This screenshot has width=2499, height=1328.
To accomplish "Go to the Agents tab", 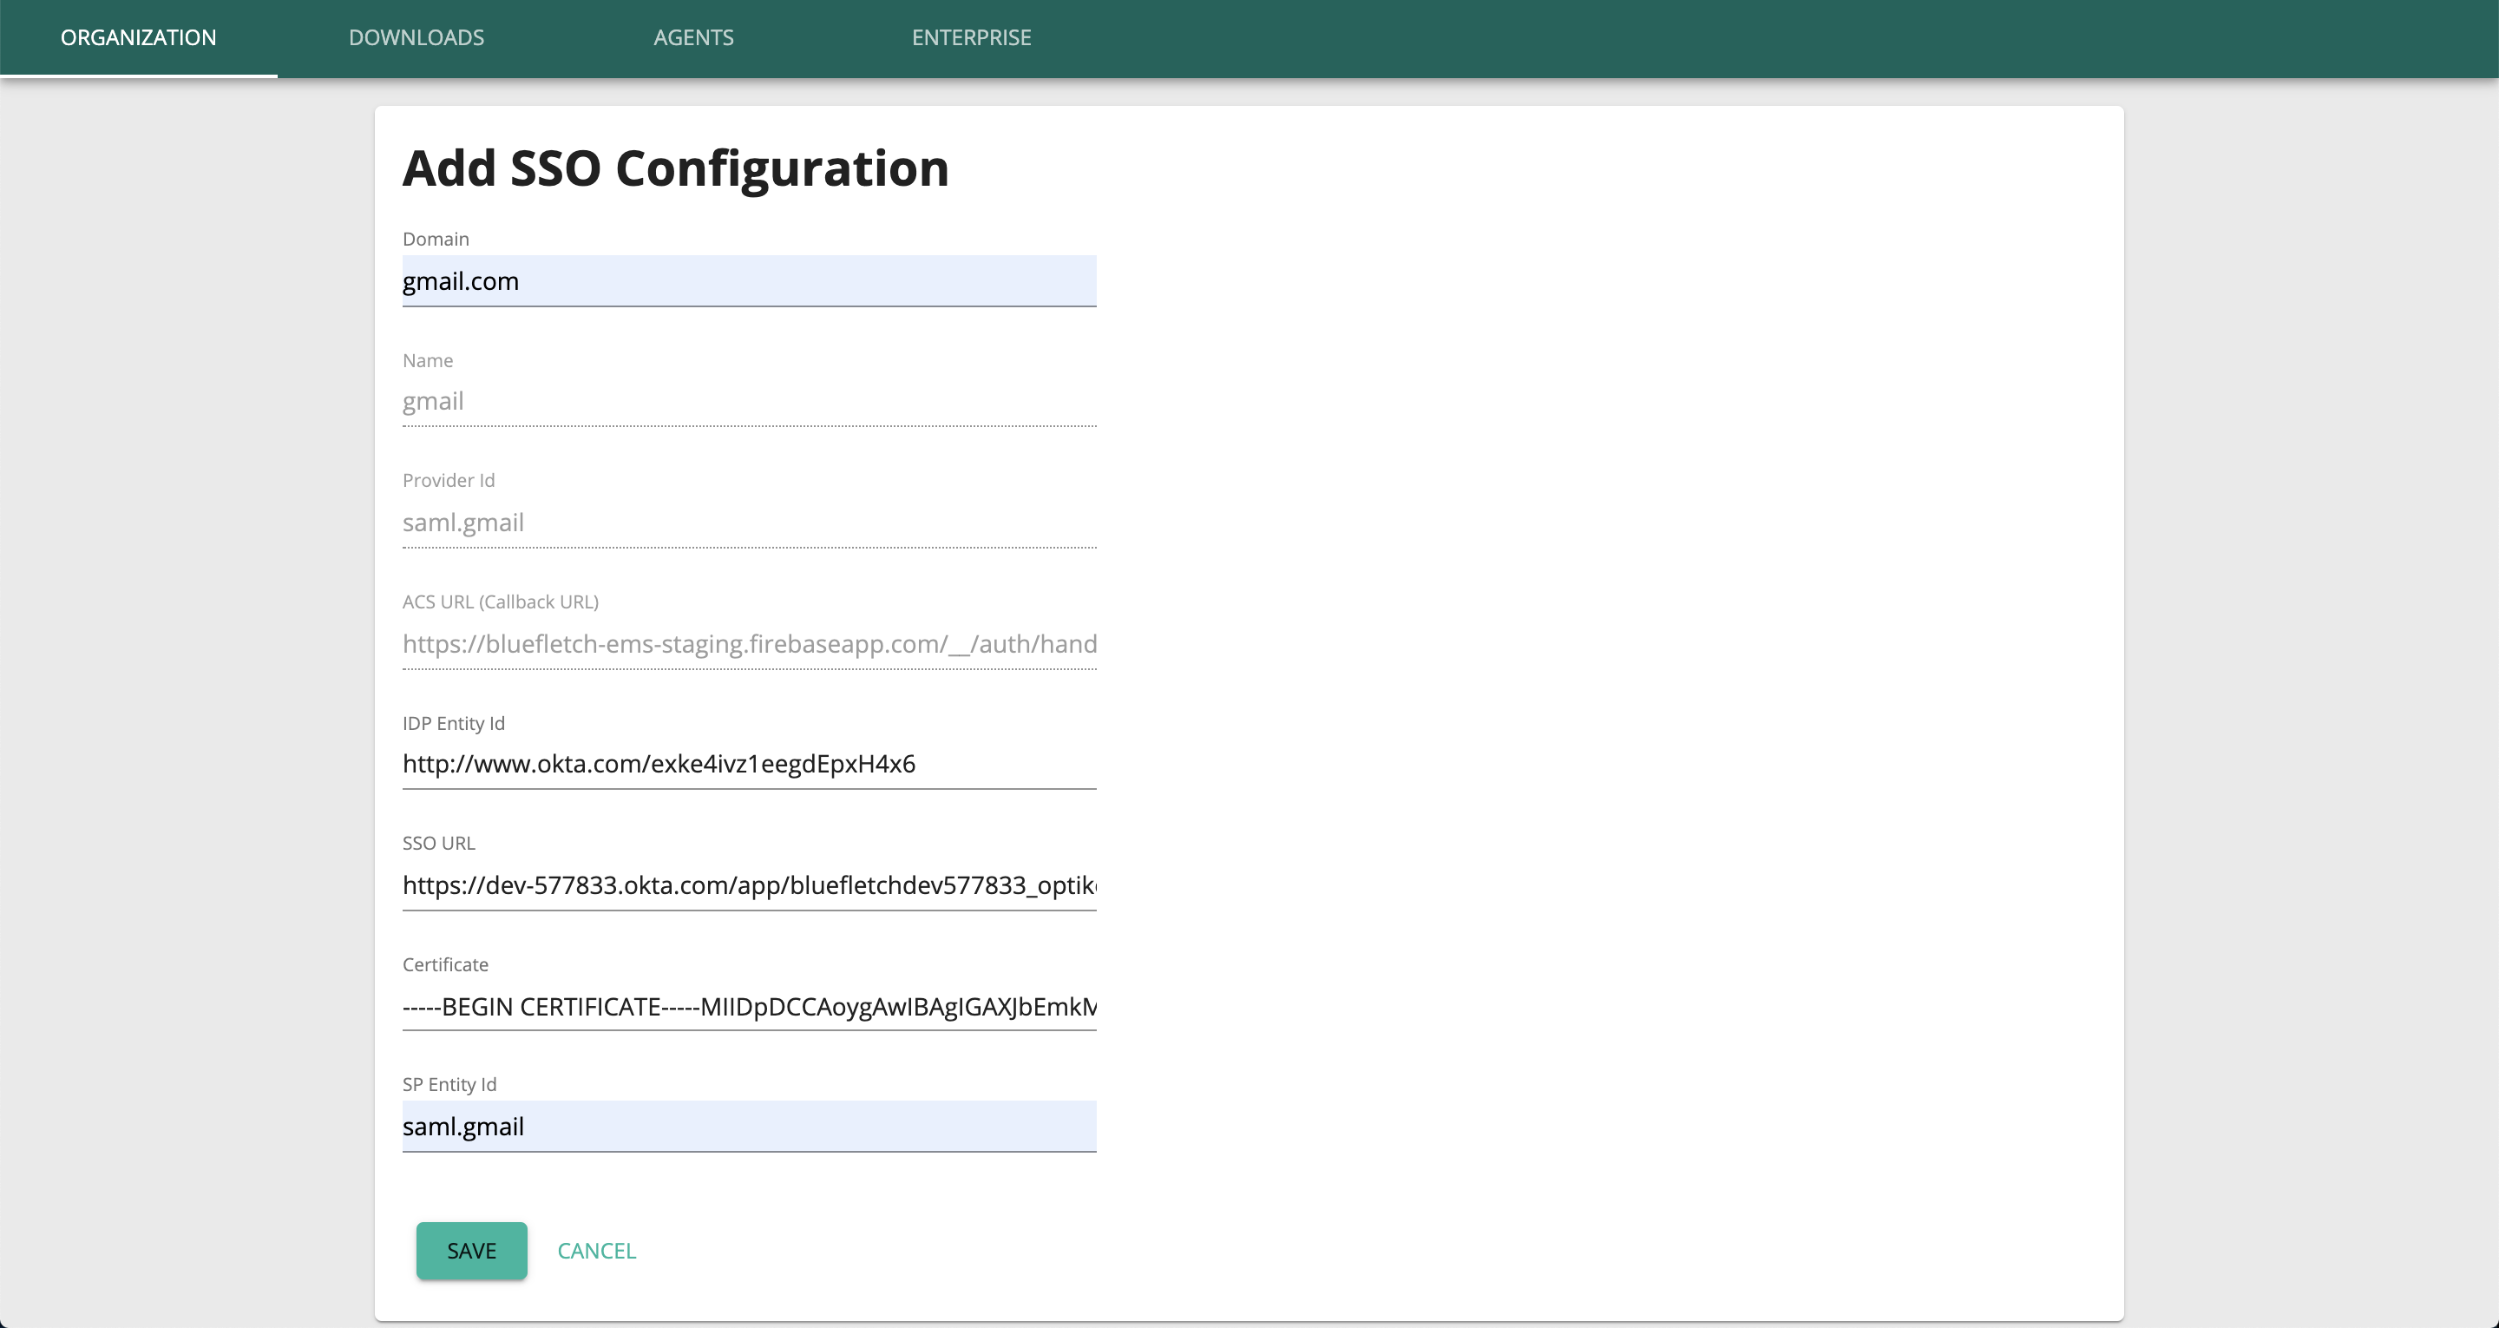I will pos(693,38).
